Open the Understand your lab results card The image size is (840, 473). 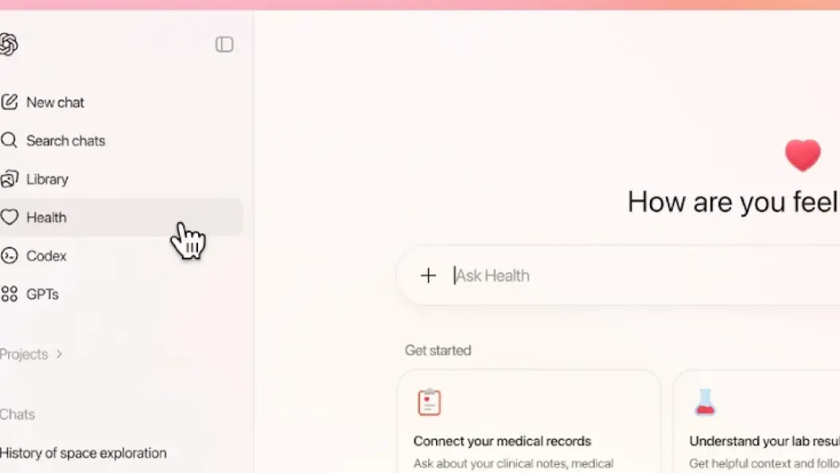pos(756,421)
